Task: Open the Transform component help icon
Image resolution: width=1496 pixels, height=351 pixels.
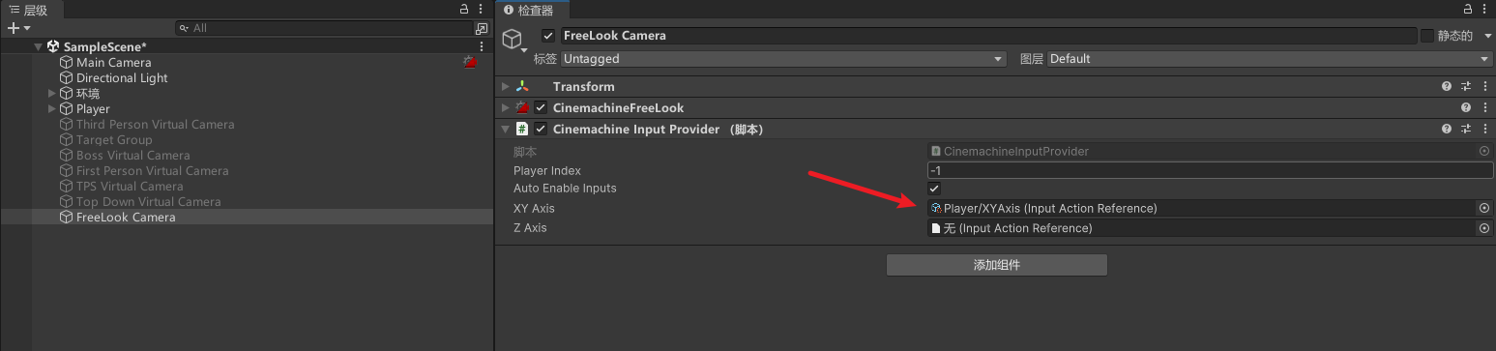Action: [1447, 86]
